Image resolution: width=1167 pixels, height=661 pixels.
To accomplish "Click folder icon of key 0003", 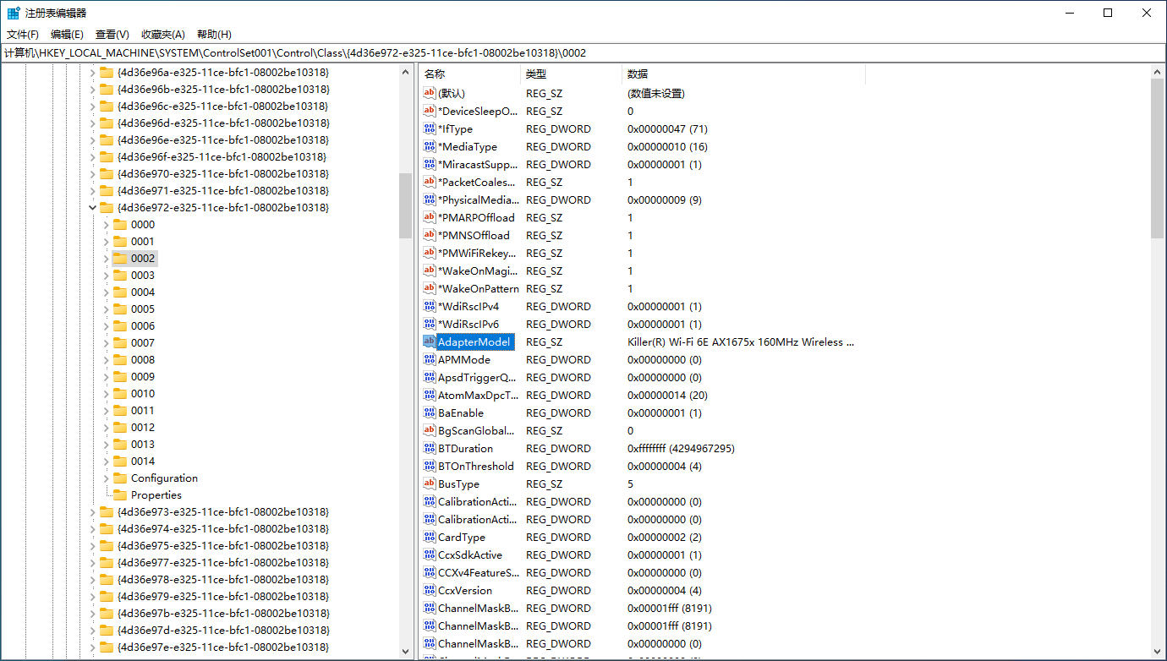I will tap(119, 275).
